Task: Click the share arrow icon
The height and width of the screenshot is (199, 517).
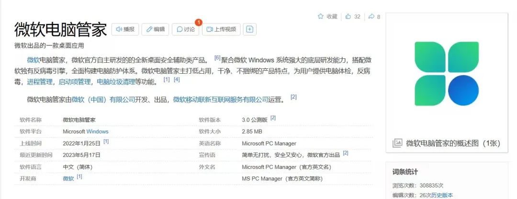Action: [371, 16]
